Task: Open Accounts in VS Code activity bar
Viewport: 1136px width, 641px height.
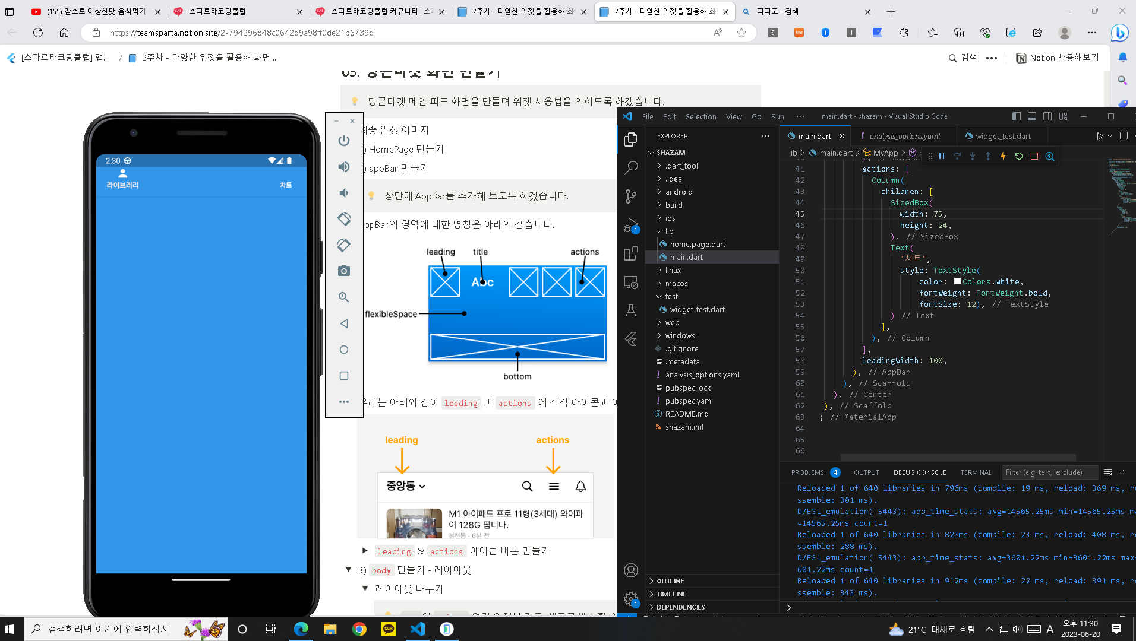Action: [x=631, y=570]
